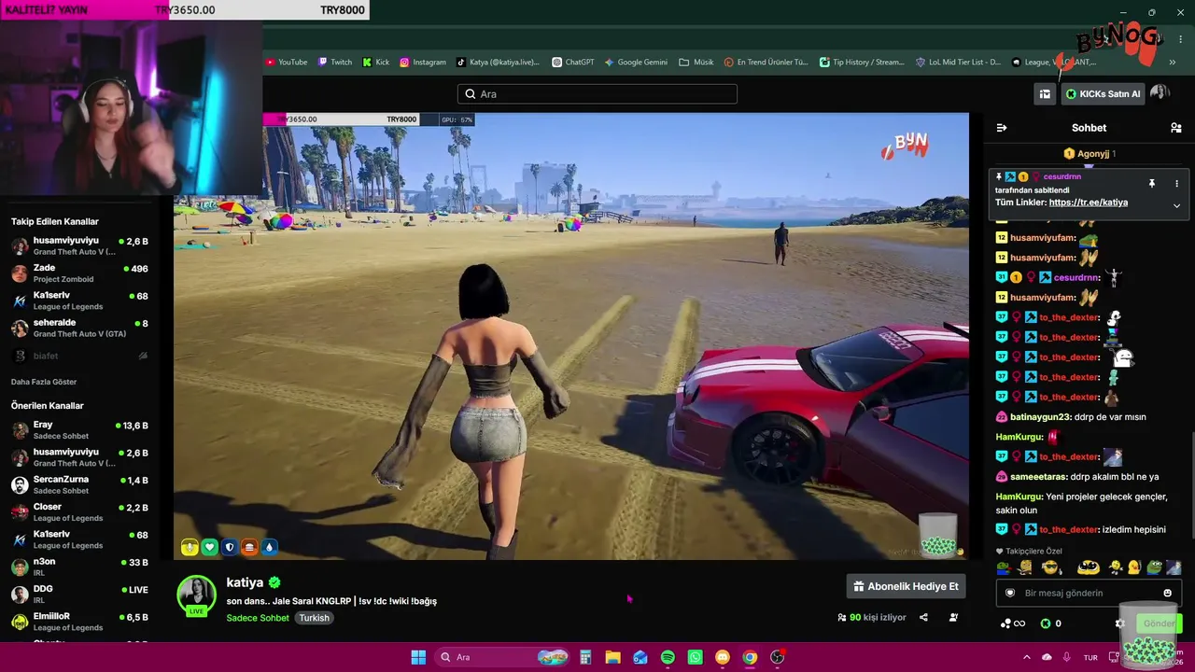The image size is (1195, 672).
Task: Open the pinned message three-dot menu
Action: [1176, 184]
